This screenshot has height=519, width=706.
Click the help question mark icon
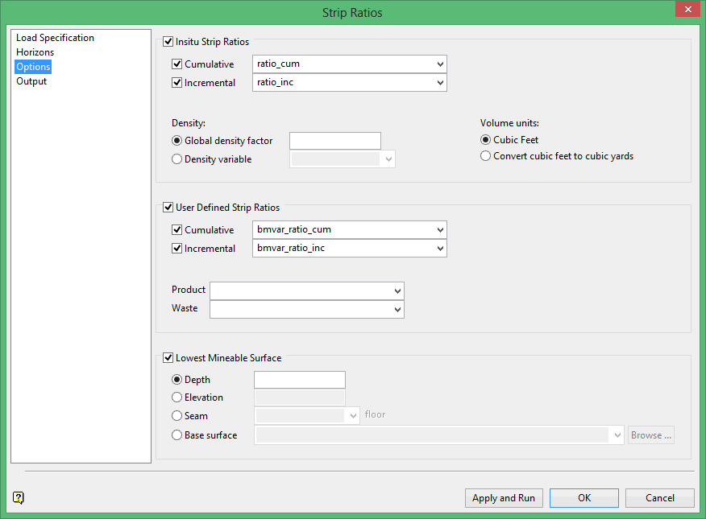click(19, 498)
